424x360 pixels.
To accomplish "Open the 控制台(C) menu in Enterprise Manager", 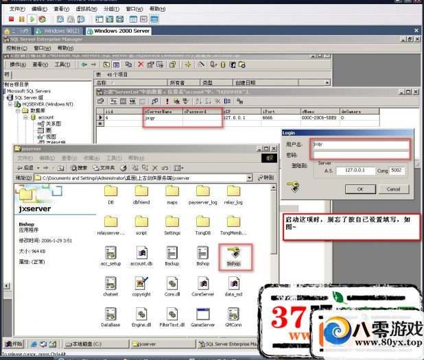I will click(16, 48).
